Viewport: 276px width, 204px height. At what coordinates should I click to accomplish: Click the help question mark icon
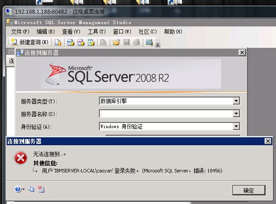[18, 189]
